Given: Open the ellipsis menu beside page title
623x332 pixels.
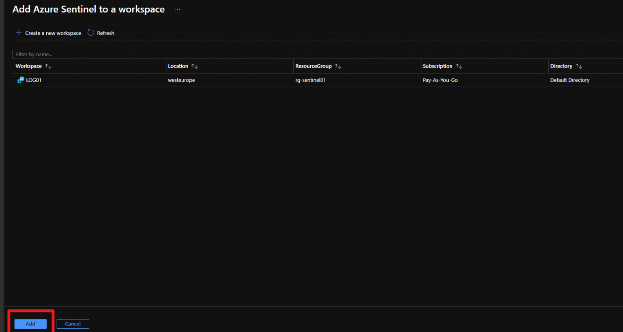Looking at the screenshot, I should click(178, 9).
